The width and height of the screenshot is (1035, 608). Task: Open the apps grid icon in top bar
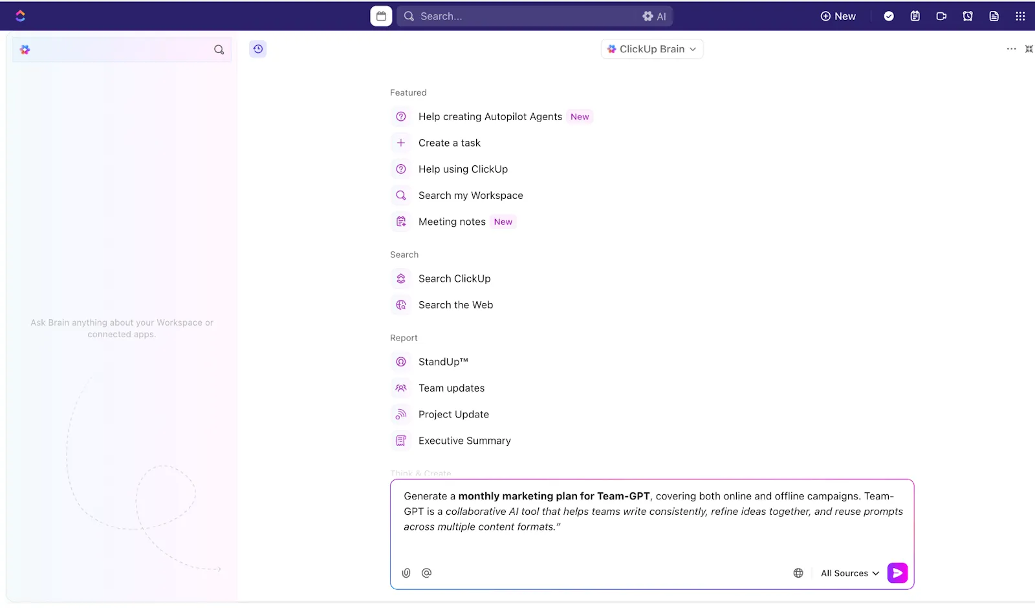[x=1020, y=16]
